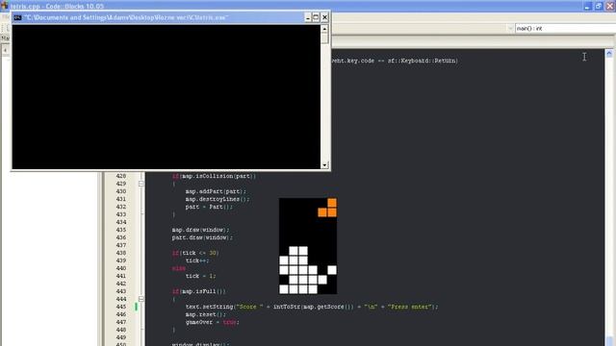Click the console scrollbar thumb
The image size is (616, 346).
tap(324, 38)
